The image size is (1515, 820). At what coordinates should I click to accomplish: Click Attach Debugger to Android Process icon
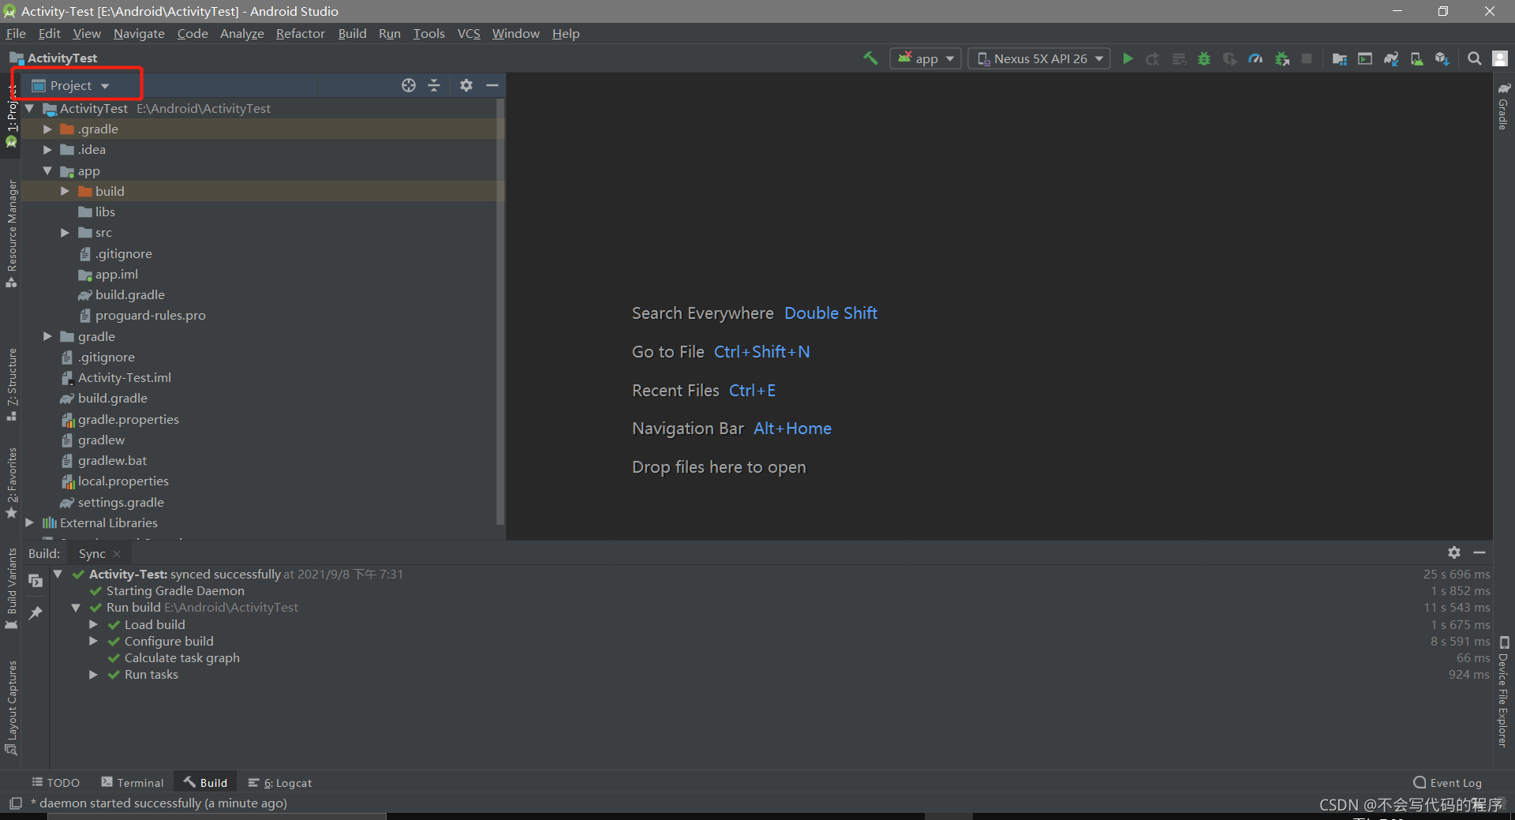tap(1281, 58)
